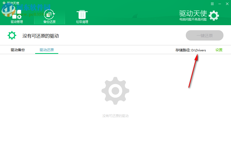Click the 一键还原 restore button
The height and width of the screenshot is (146, 231).
coord(204,35)
